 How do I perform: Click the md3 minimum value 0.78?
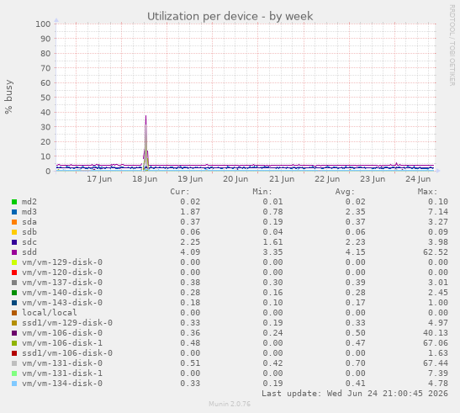272,212
